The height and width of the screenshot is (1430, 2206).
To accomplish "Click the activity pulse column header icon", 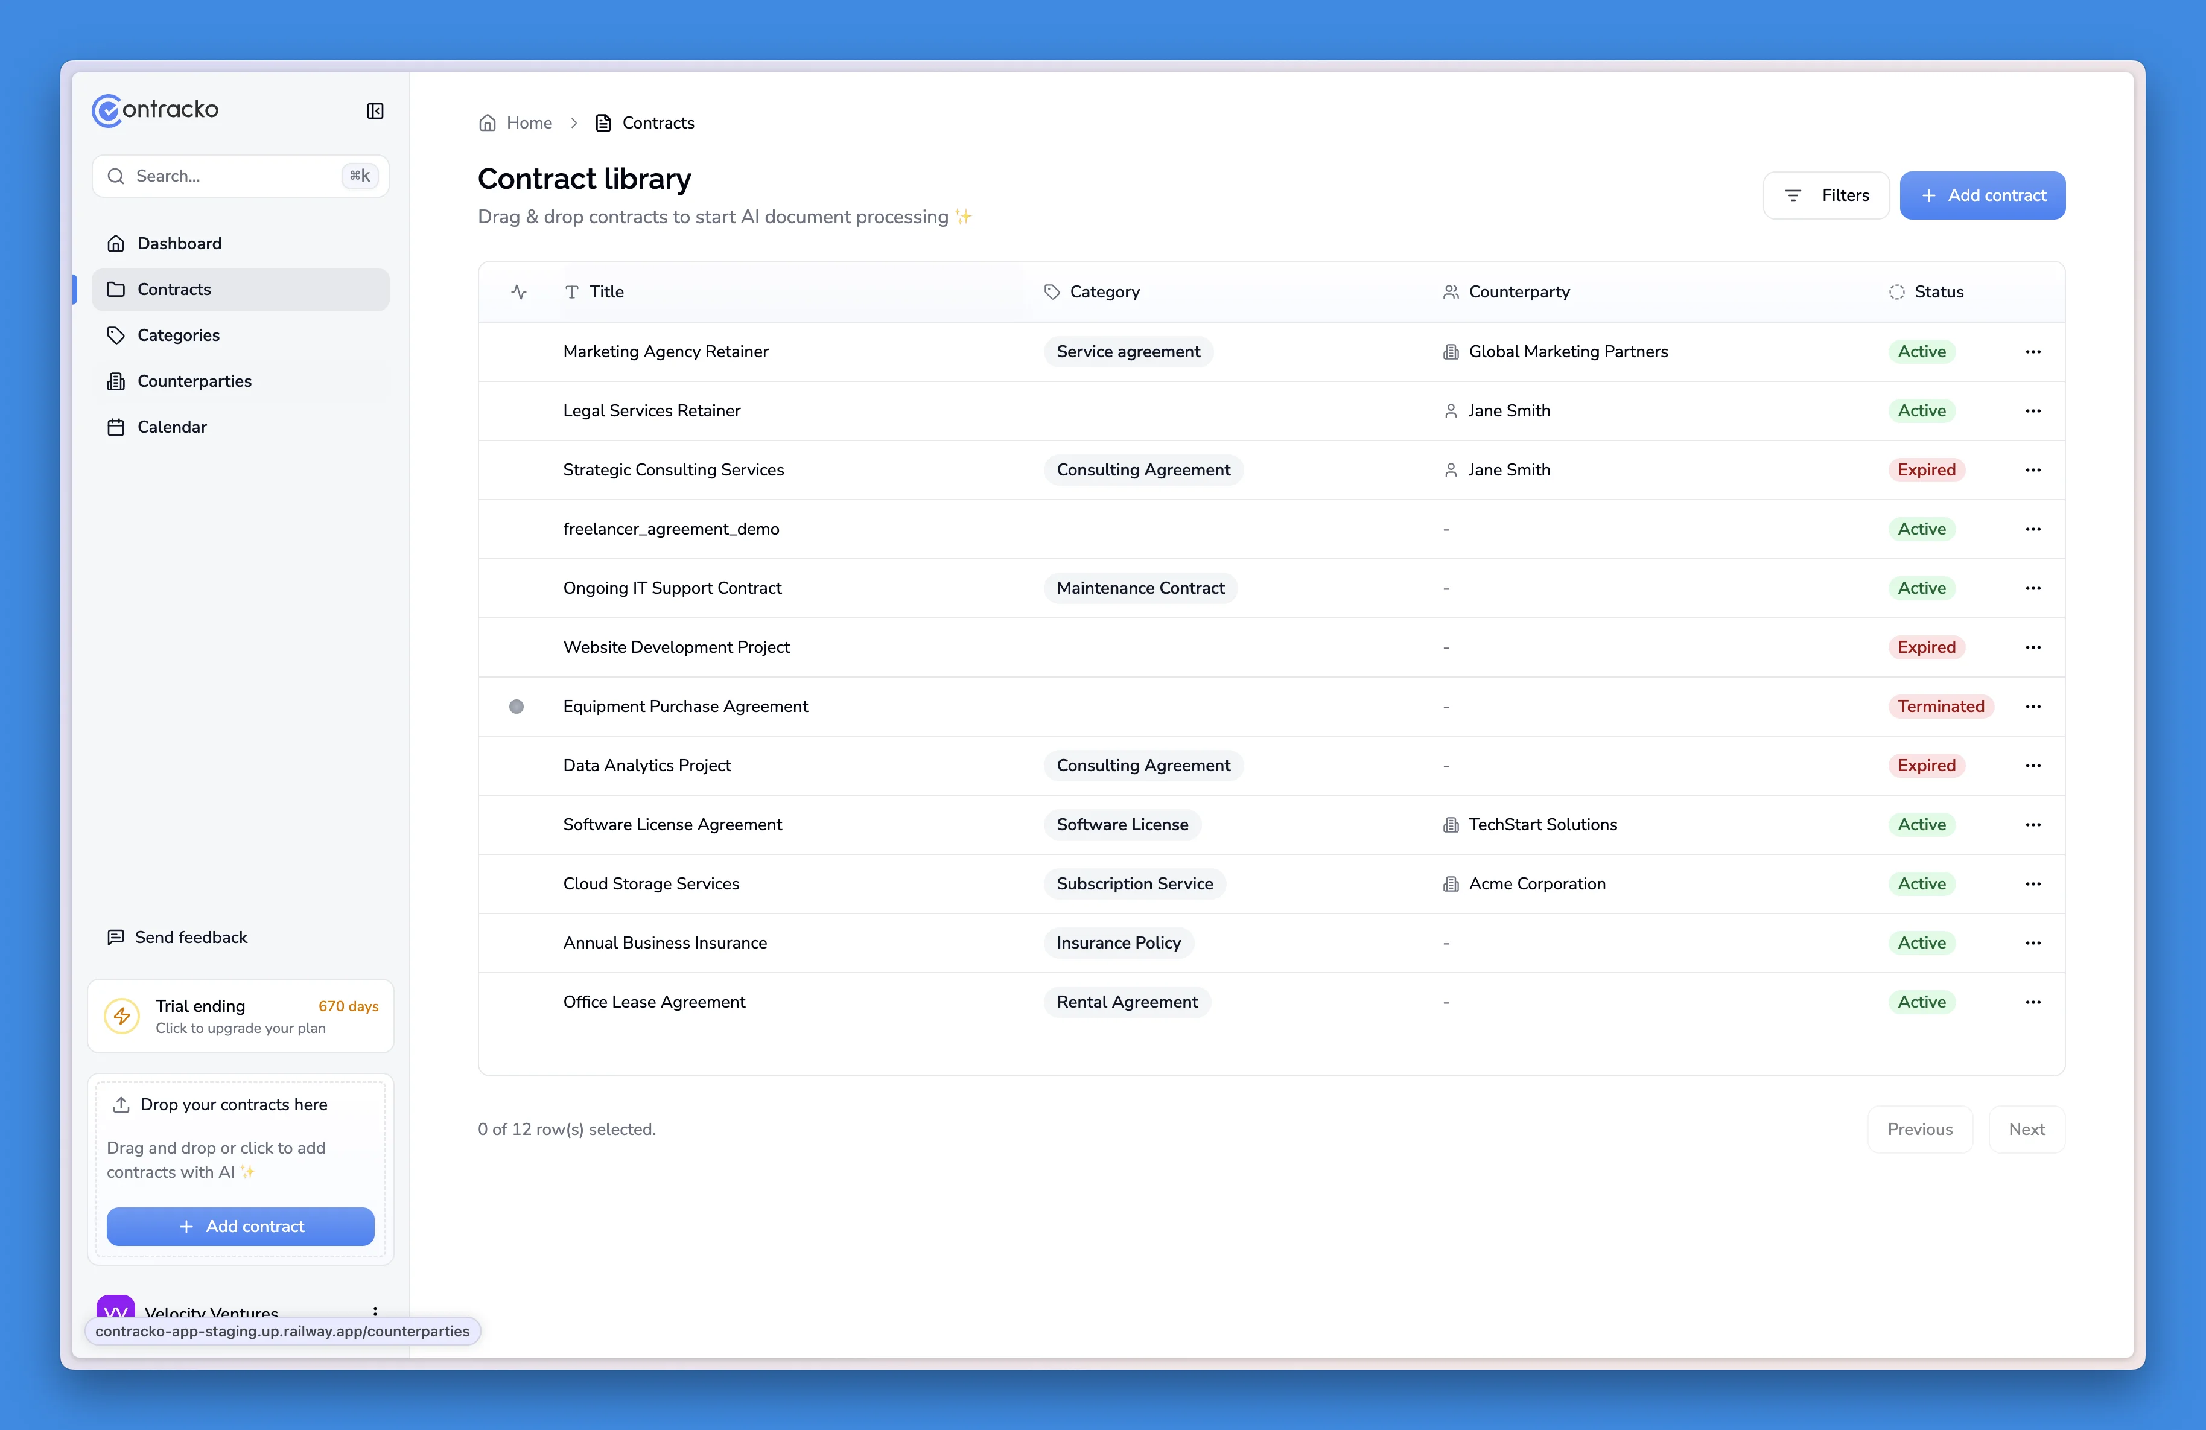I will pos(518,292).
